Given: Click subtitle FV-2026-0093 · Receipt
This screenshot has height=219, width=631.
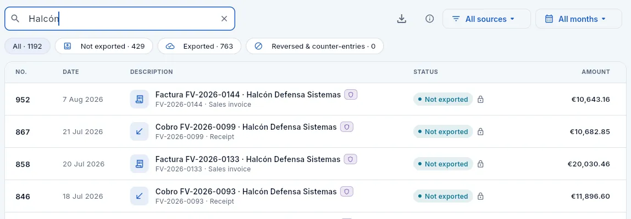Looking at the screenshot, I should pos(195,201).
